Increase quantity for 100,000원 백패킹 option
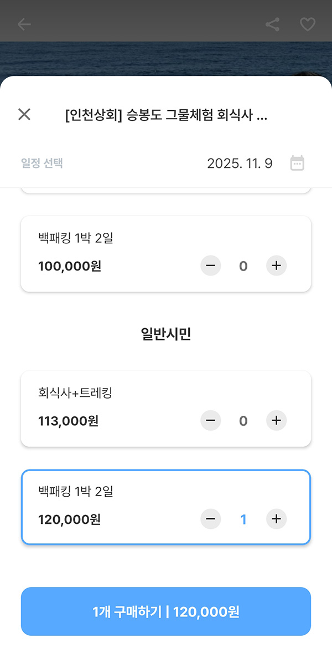Screen dimensions: 332x653 (277, 266)
